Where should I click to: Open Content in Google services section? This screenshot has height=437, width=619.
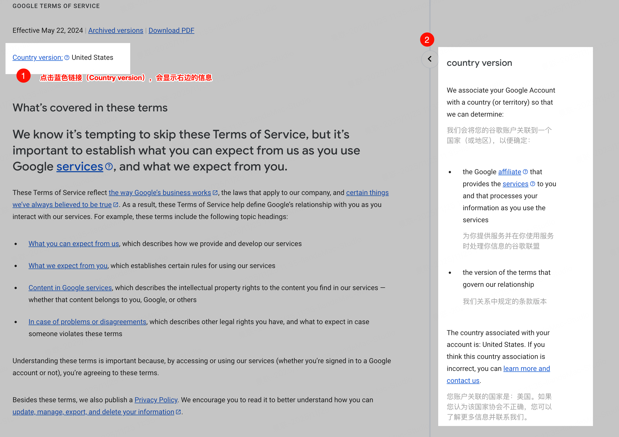click(70, 288)
